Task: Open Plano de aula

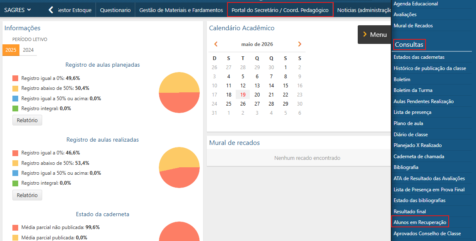Action: pyautogui.click(x=408, y=123)
